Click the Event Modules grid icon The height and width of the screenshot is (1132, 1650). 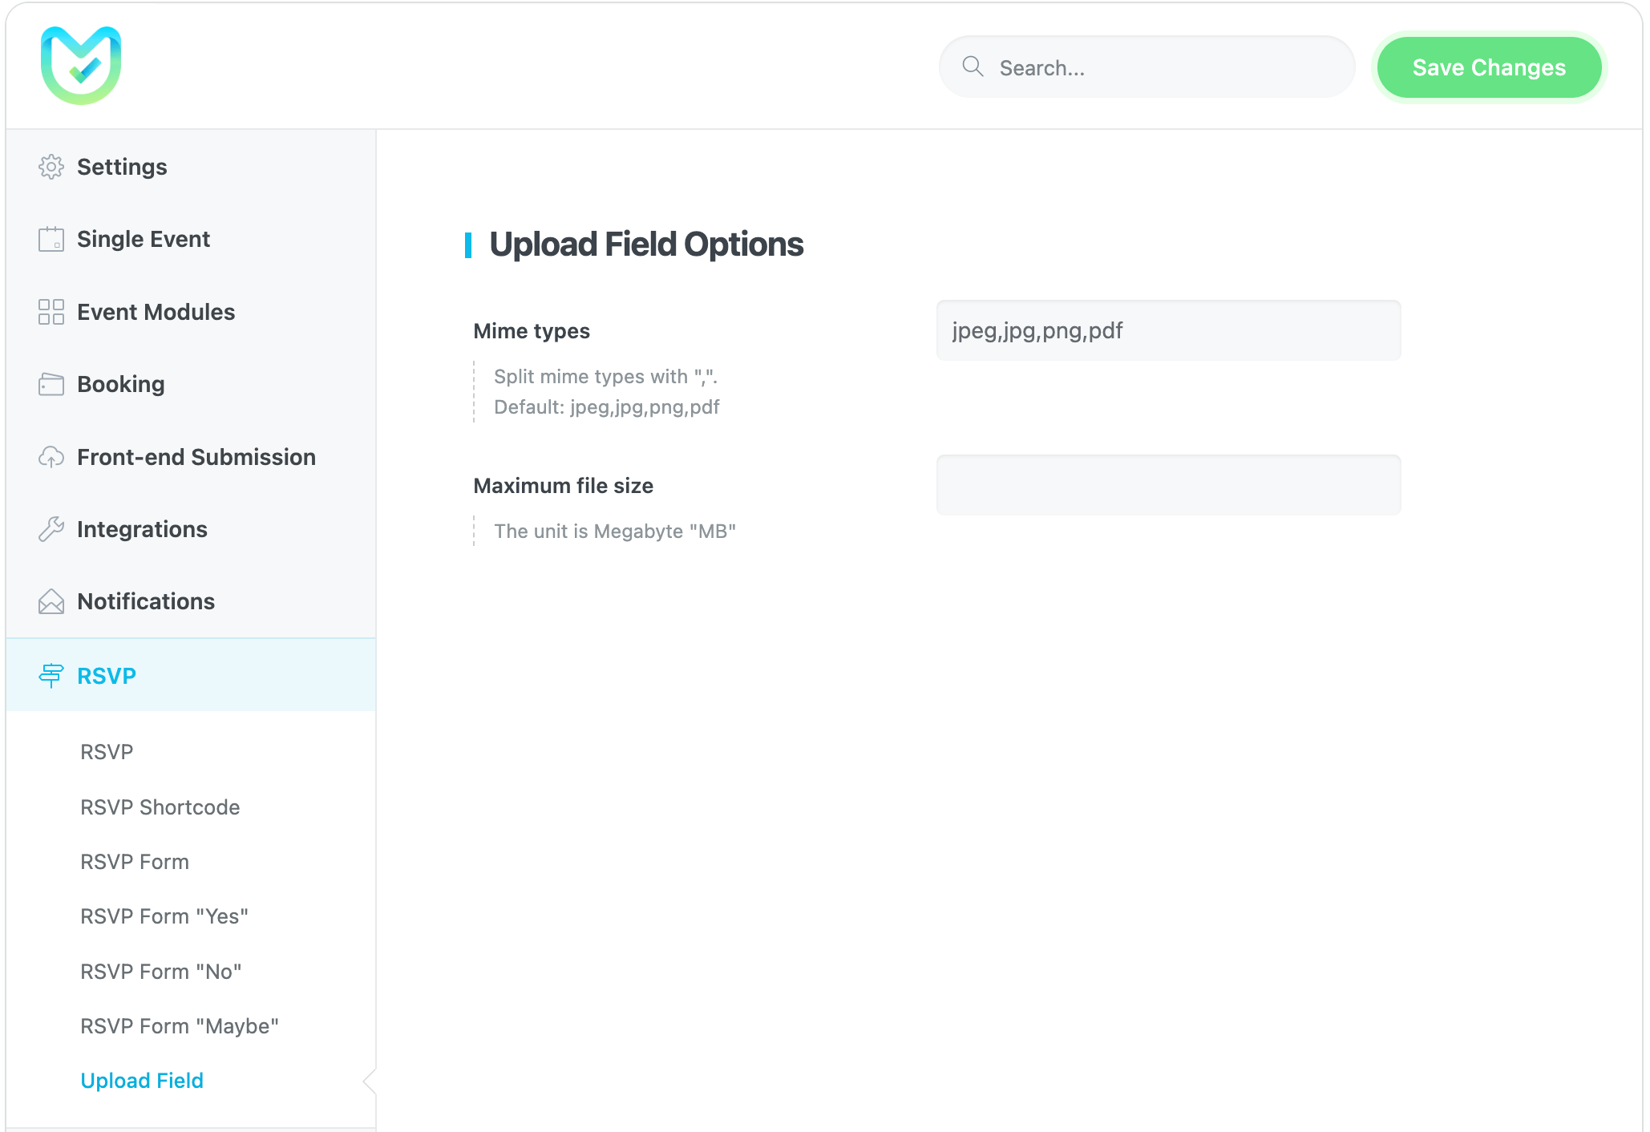pos(51,312)
